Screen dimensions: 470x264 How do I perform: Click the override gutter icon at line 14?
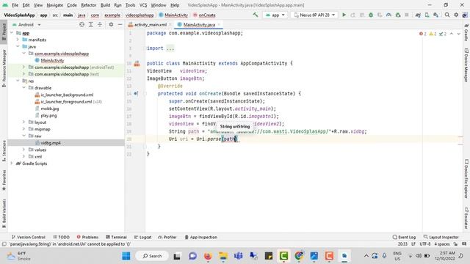136,93
